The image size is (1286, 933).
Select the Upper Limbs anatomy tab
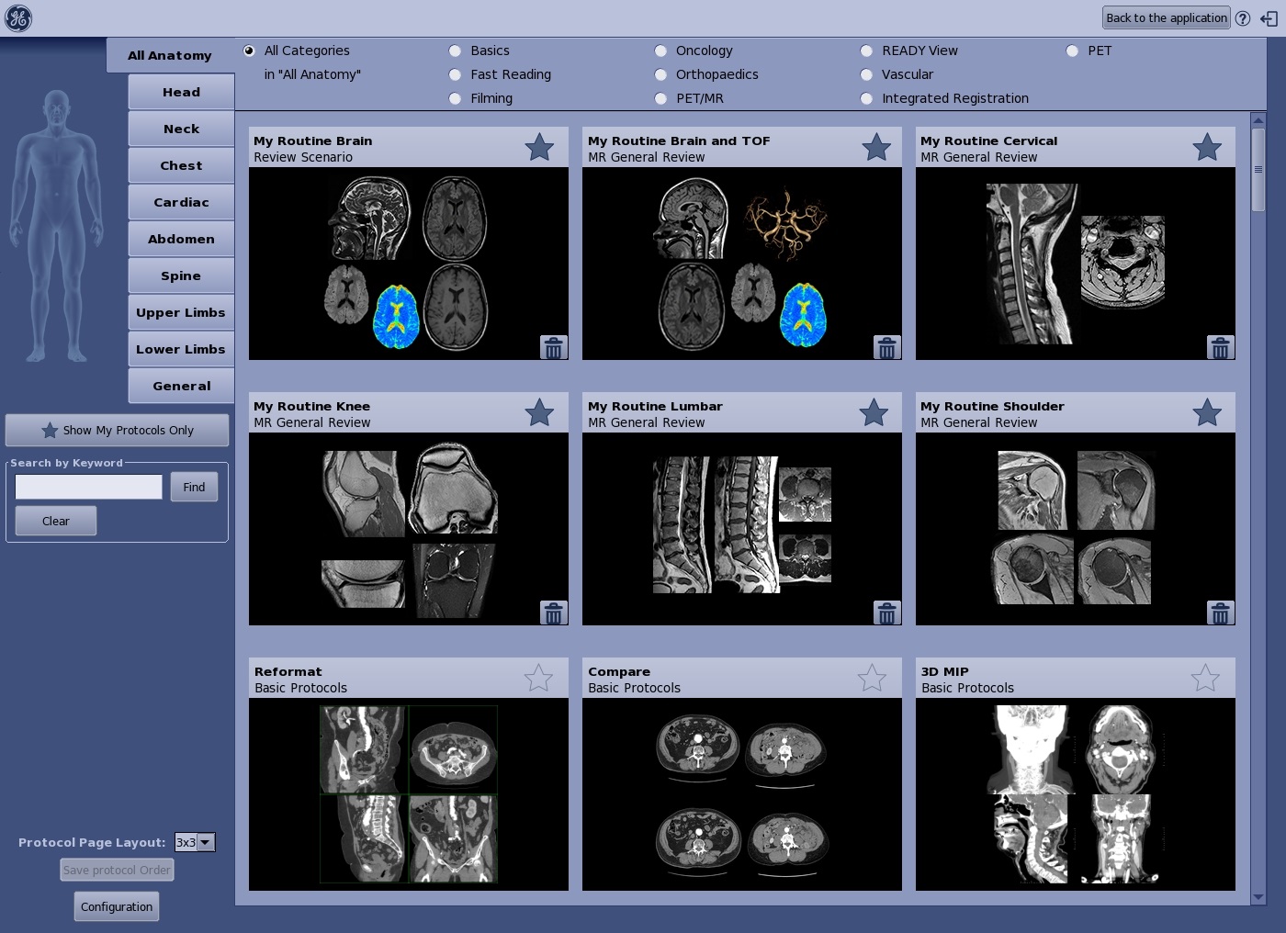pos(181,312)
